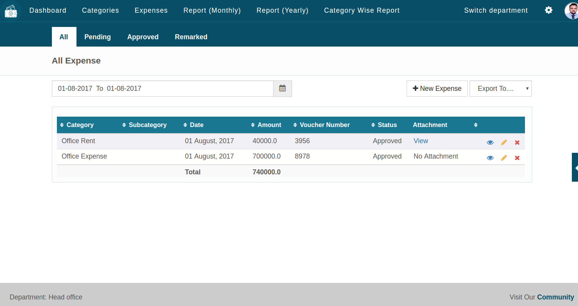Switch to the Pending tab

[x=98, y=37]
